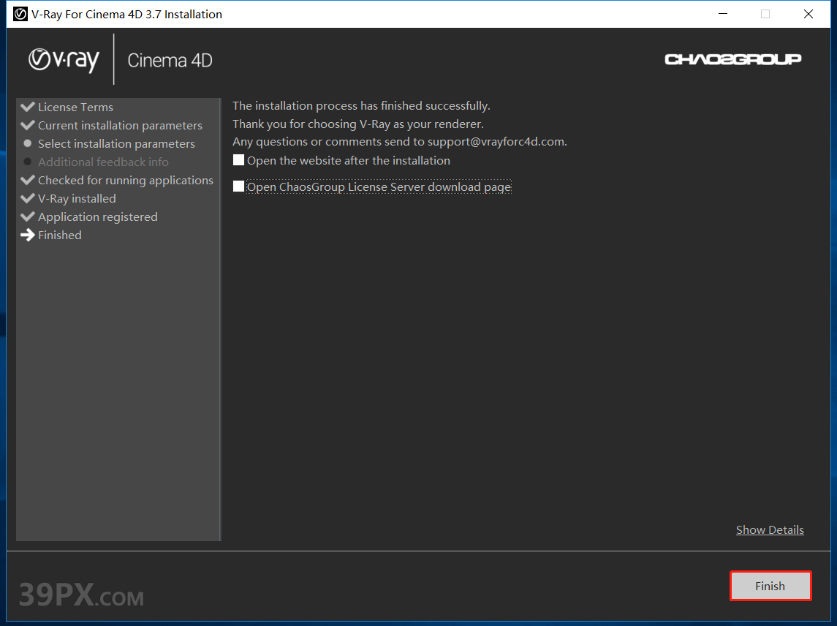Image resolution: width=837 pixels, height=626 pixels.
Task: Click the Cinema 4D header text
Action: click(170, 61)
